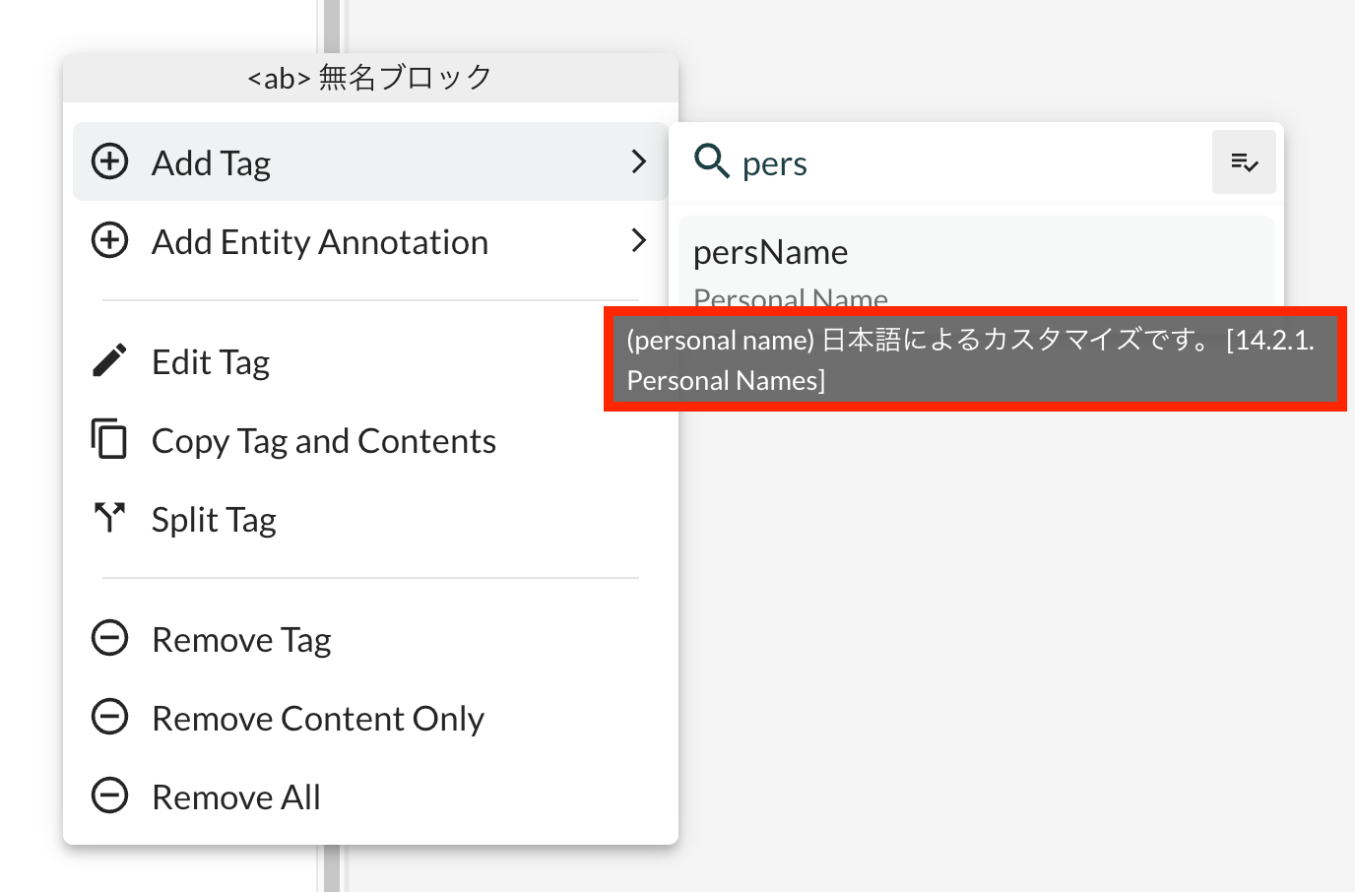The height and width of the screenshot is (892, 1355).
Task: Choose Add Tag from the context menu
Action: 370,161
